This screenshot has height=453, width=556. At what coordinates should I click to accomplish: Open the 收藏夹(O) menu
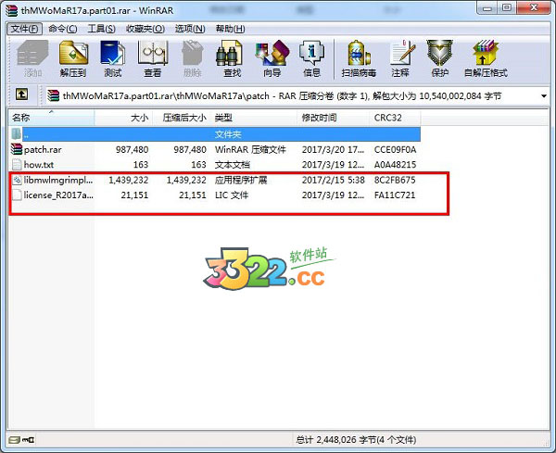145,29
